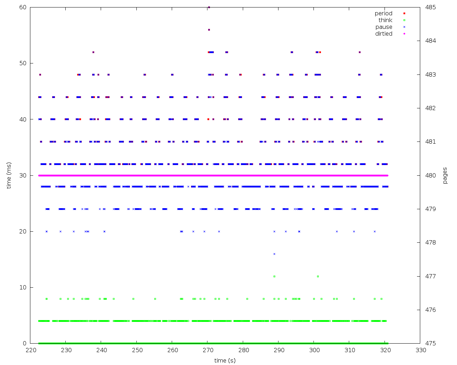457x365 pixels.
Task: Click the "pages" right axis title
Action: pos(445,175)
